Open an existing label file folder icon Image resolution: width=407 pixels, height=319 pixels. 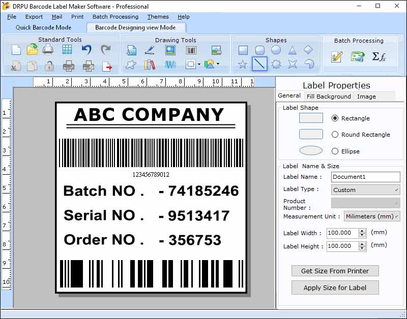click(x=33, y=49)
